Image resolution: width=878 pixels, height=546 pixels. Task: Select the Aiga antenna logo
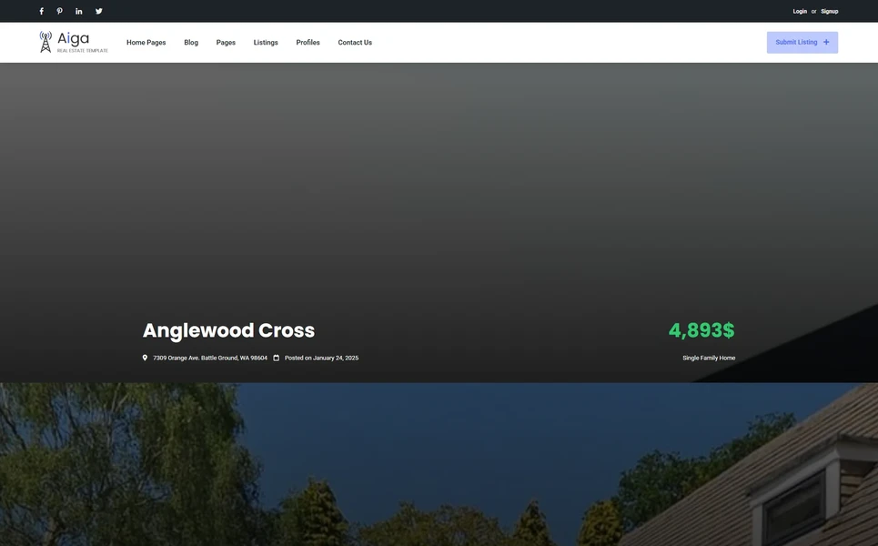click(x=45, y=40)
